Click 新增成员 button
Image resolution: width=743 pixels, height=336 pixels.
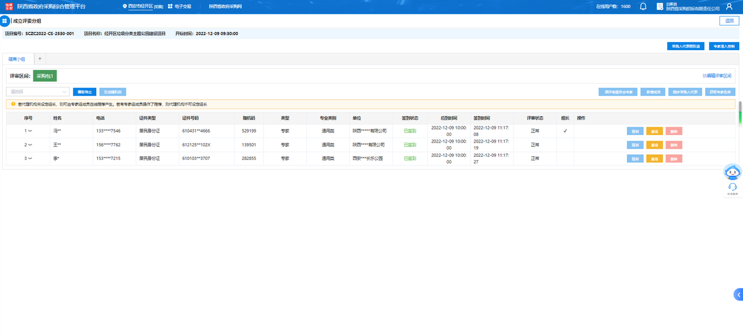pos(653,92)
